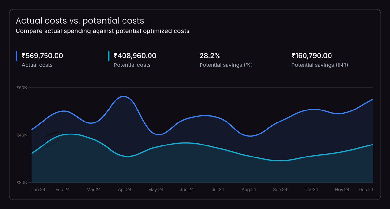Screen dimensions: 390x209
Task: Click the actual costs line dip above Aug 24
Action: click(x=250, y=136)
